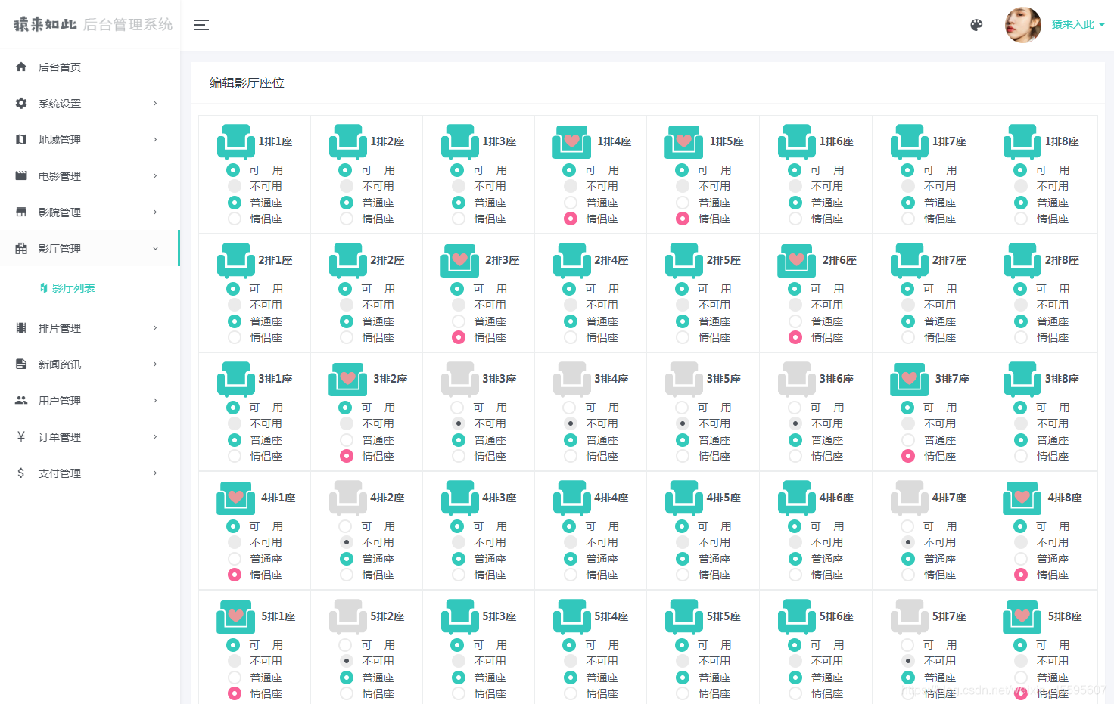This screenshot has width=1114, height=704.
Task: Click the 2排8座 teal seat icon
Action: point(1022,260)
